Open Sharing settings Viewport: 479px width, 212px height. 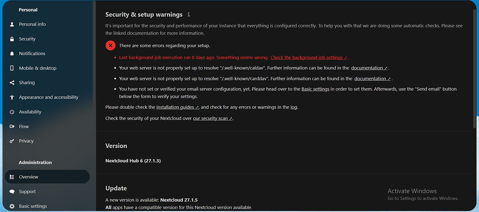47,83
